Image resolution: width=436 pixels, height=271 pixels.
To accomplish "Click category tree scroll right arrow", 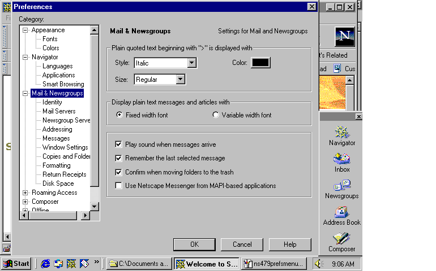I will coord(86,215).
